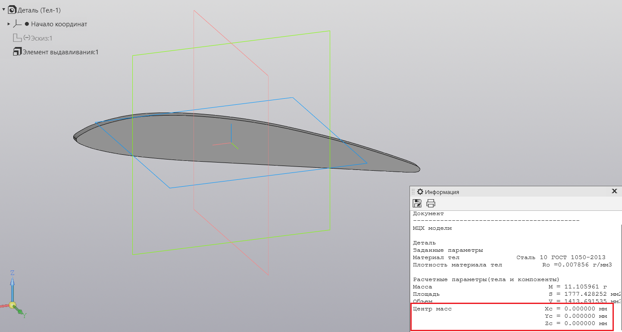
Task: Save the information report using the disk icon
Action: click(417, 204)
